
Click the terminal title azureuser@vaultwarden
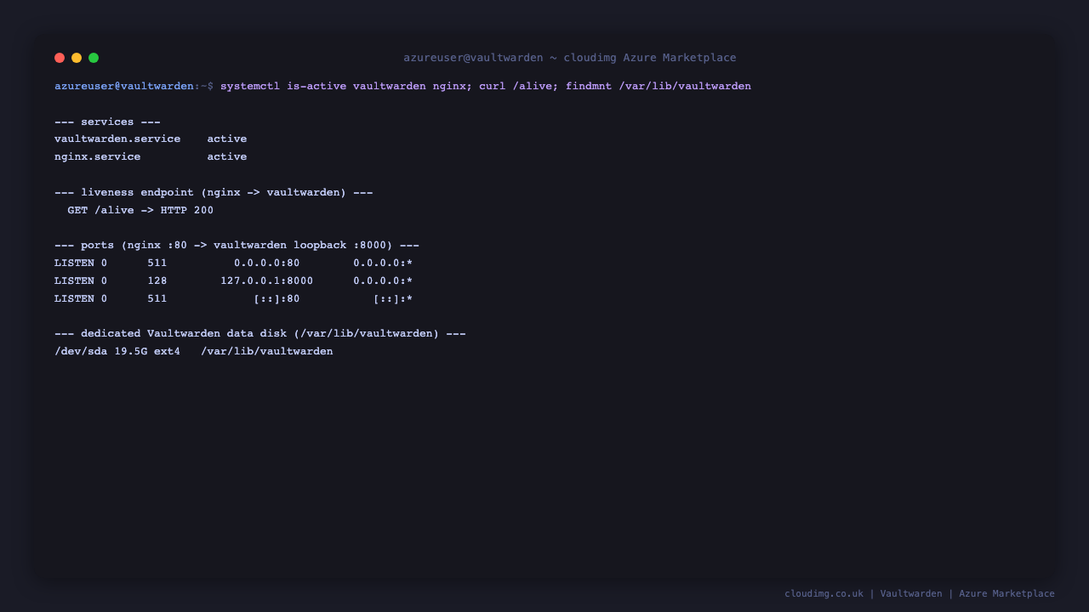[x=473, y=58]
